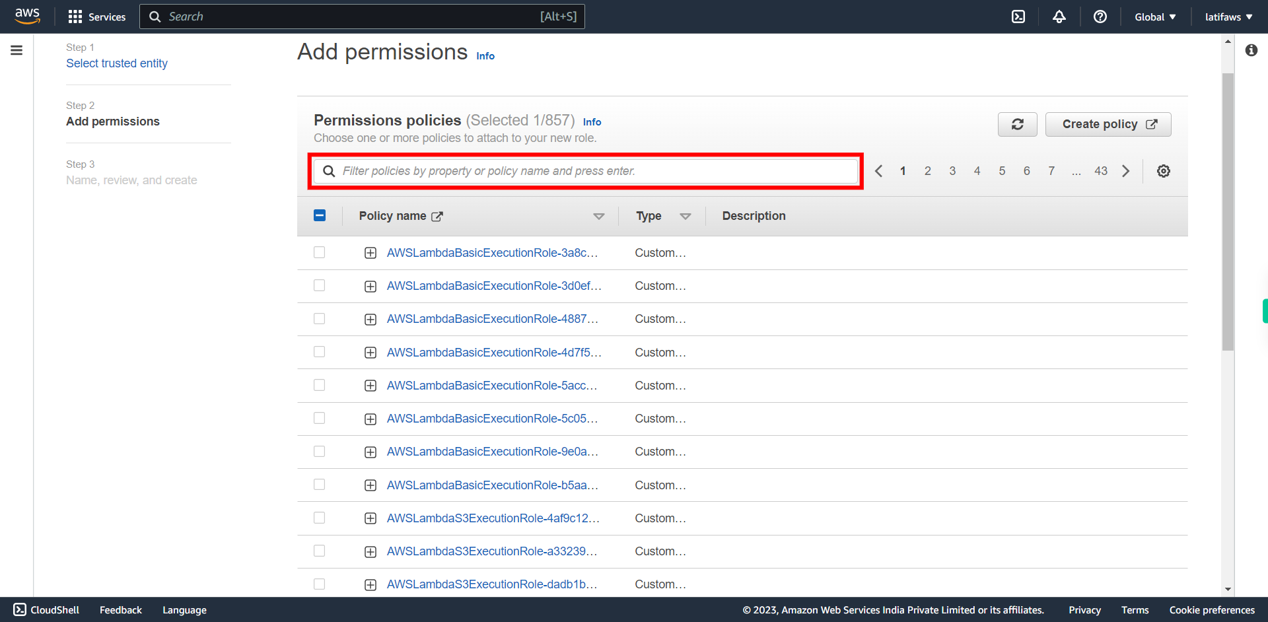This screenshot has height=622, width=1268.
Task: Go to page 2 of policies
Action: 928,171
